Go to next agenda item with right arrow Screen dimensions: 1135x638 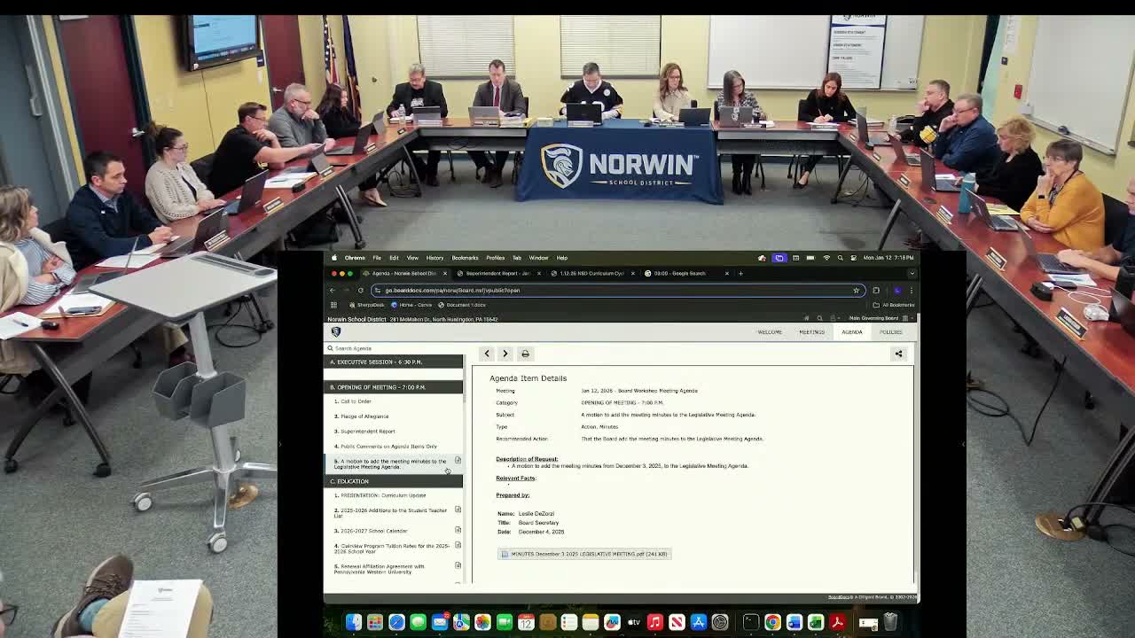pyautogui.click(x=505, y=353)
